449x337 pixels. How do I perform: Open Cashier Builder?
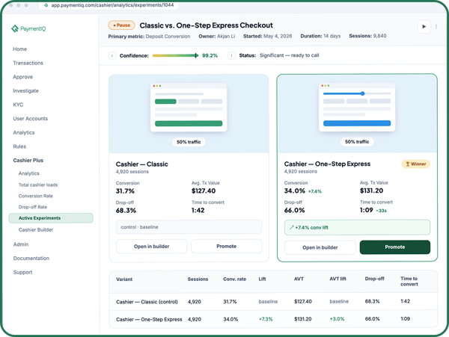36,230
